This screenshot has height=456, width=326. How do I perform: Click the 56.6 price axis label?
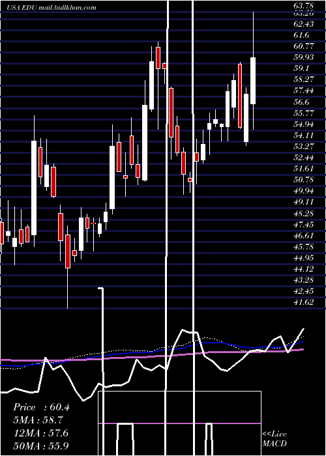pos(301,102)
